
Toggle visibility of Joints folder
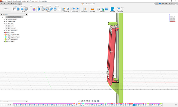[6, 26]
